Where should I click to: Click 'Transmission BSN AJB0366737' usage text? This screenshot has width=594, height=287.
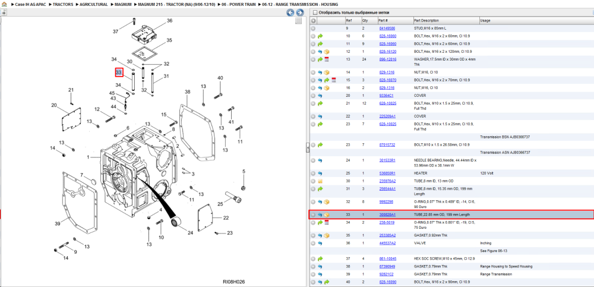click(505, 137)
